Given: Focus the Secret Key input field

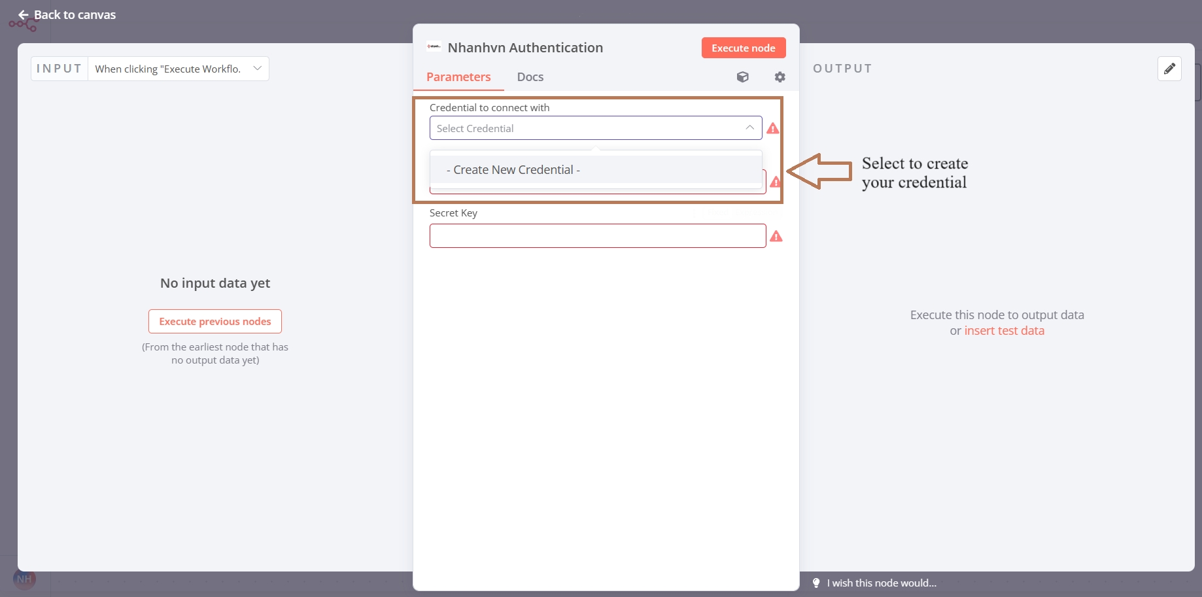Looking at the screenshot, I should [597, 236].
